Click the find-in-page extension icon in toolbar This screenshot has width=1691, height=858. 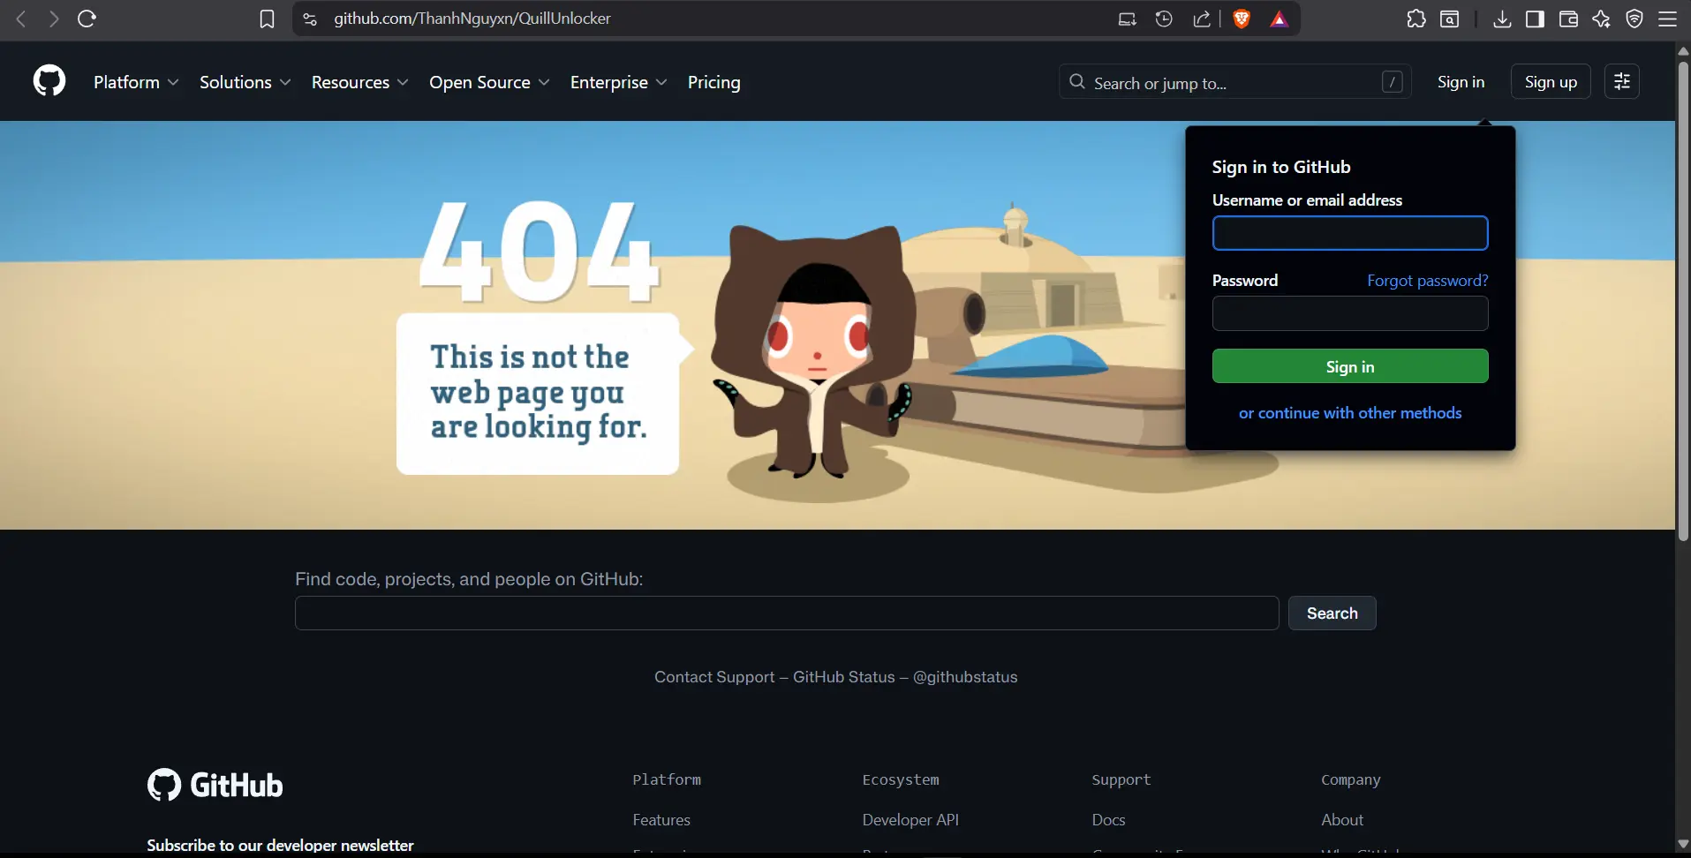click(x=1449, y=19)
